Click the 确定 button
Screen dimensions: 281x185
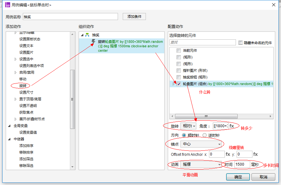(238, 177)
